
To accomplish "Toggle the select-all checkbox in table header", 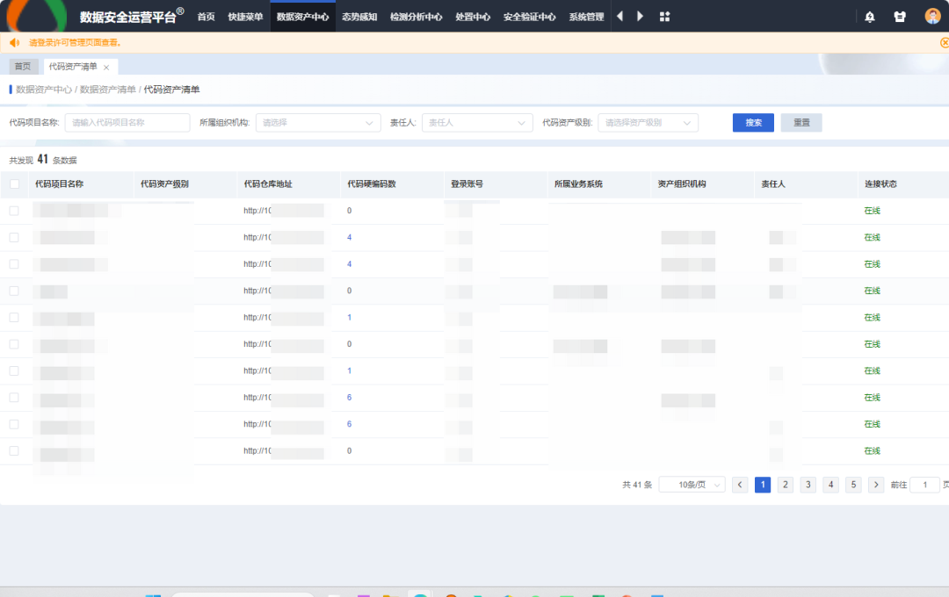I will (14, 184).
